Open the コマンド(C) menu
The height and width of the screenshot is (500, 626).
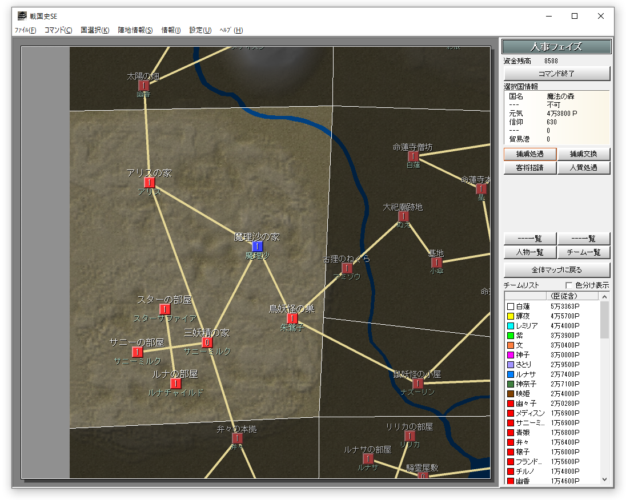pos(58,30)
